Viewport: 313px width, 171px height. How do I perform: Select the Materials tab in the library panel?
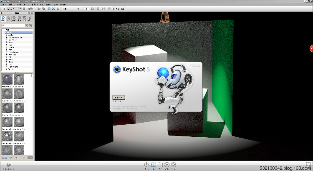pyautogui.click(x=3, y=18)
